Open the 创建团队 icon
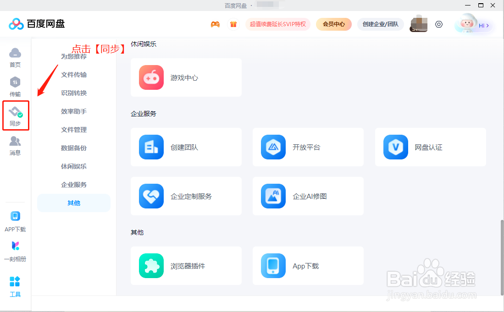Screen dimensions: 504x312 coord(151,147)
